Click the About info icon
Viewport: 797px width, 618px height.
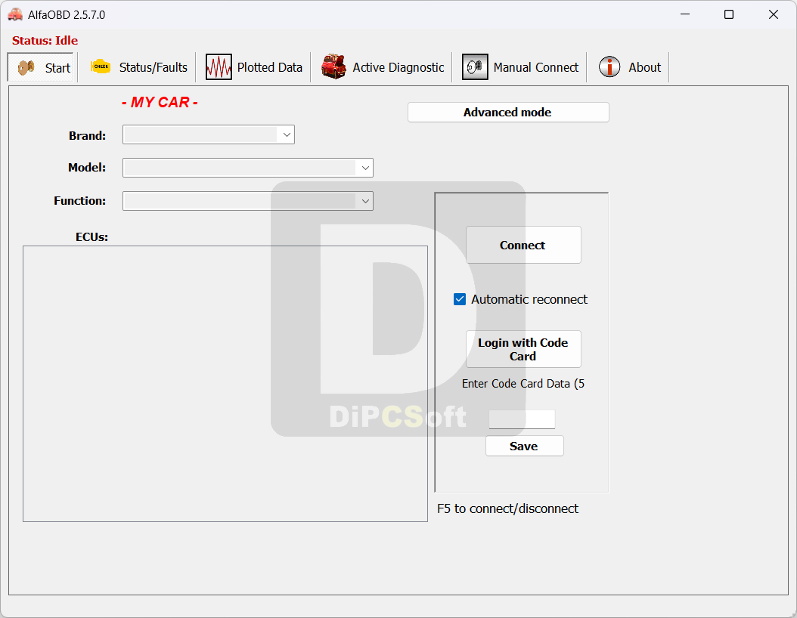pyautogui.click(x=609, y=67)
